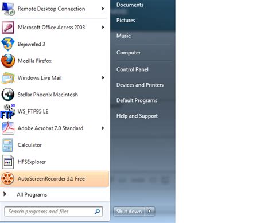Click the Mozilla Firefox label
Screen dimensions: 272x223
click(x=34, y=61)
